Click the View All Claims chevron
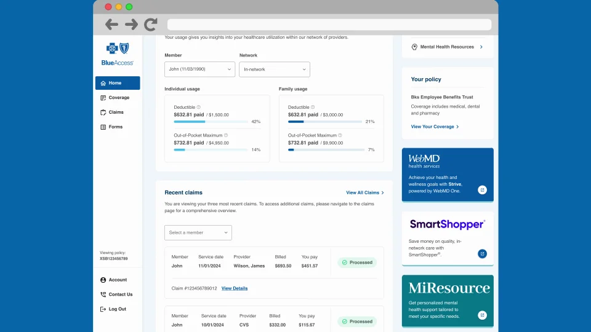This screenshot has width=591, height=332. [382, 192]
